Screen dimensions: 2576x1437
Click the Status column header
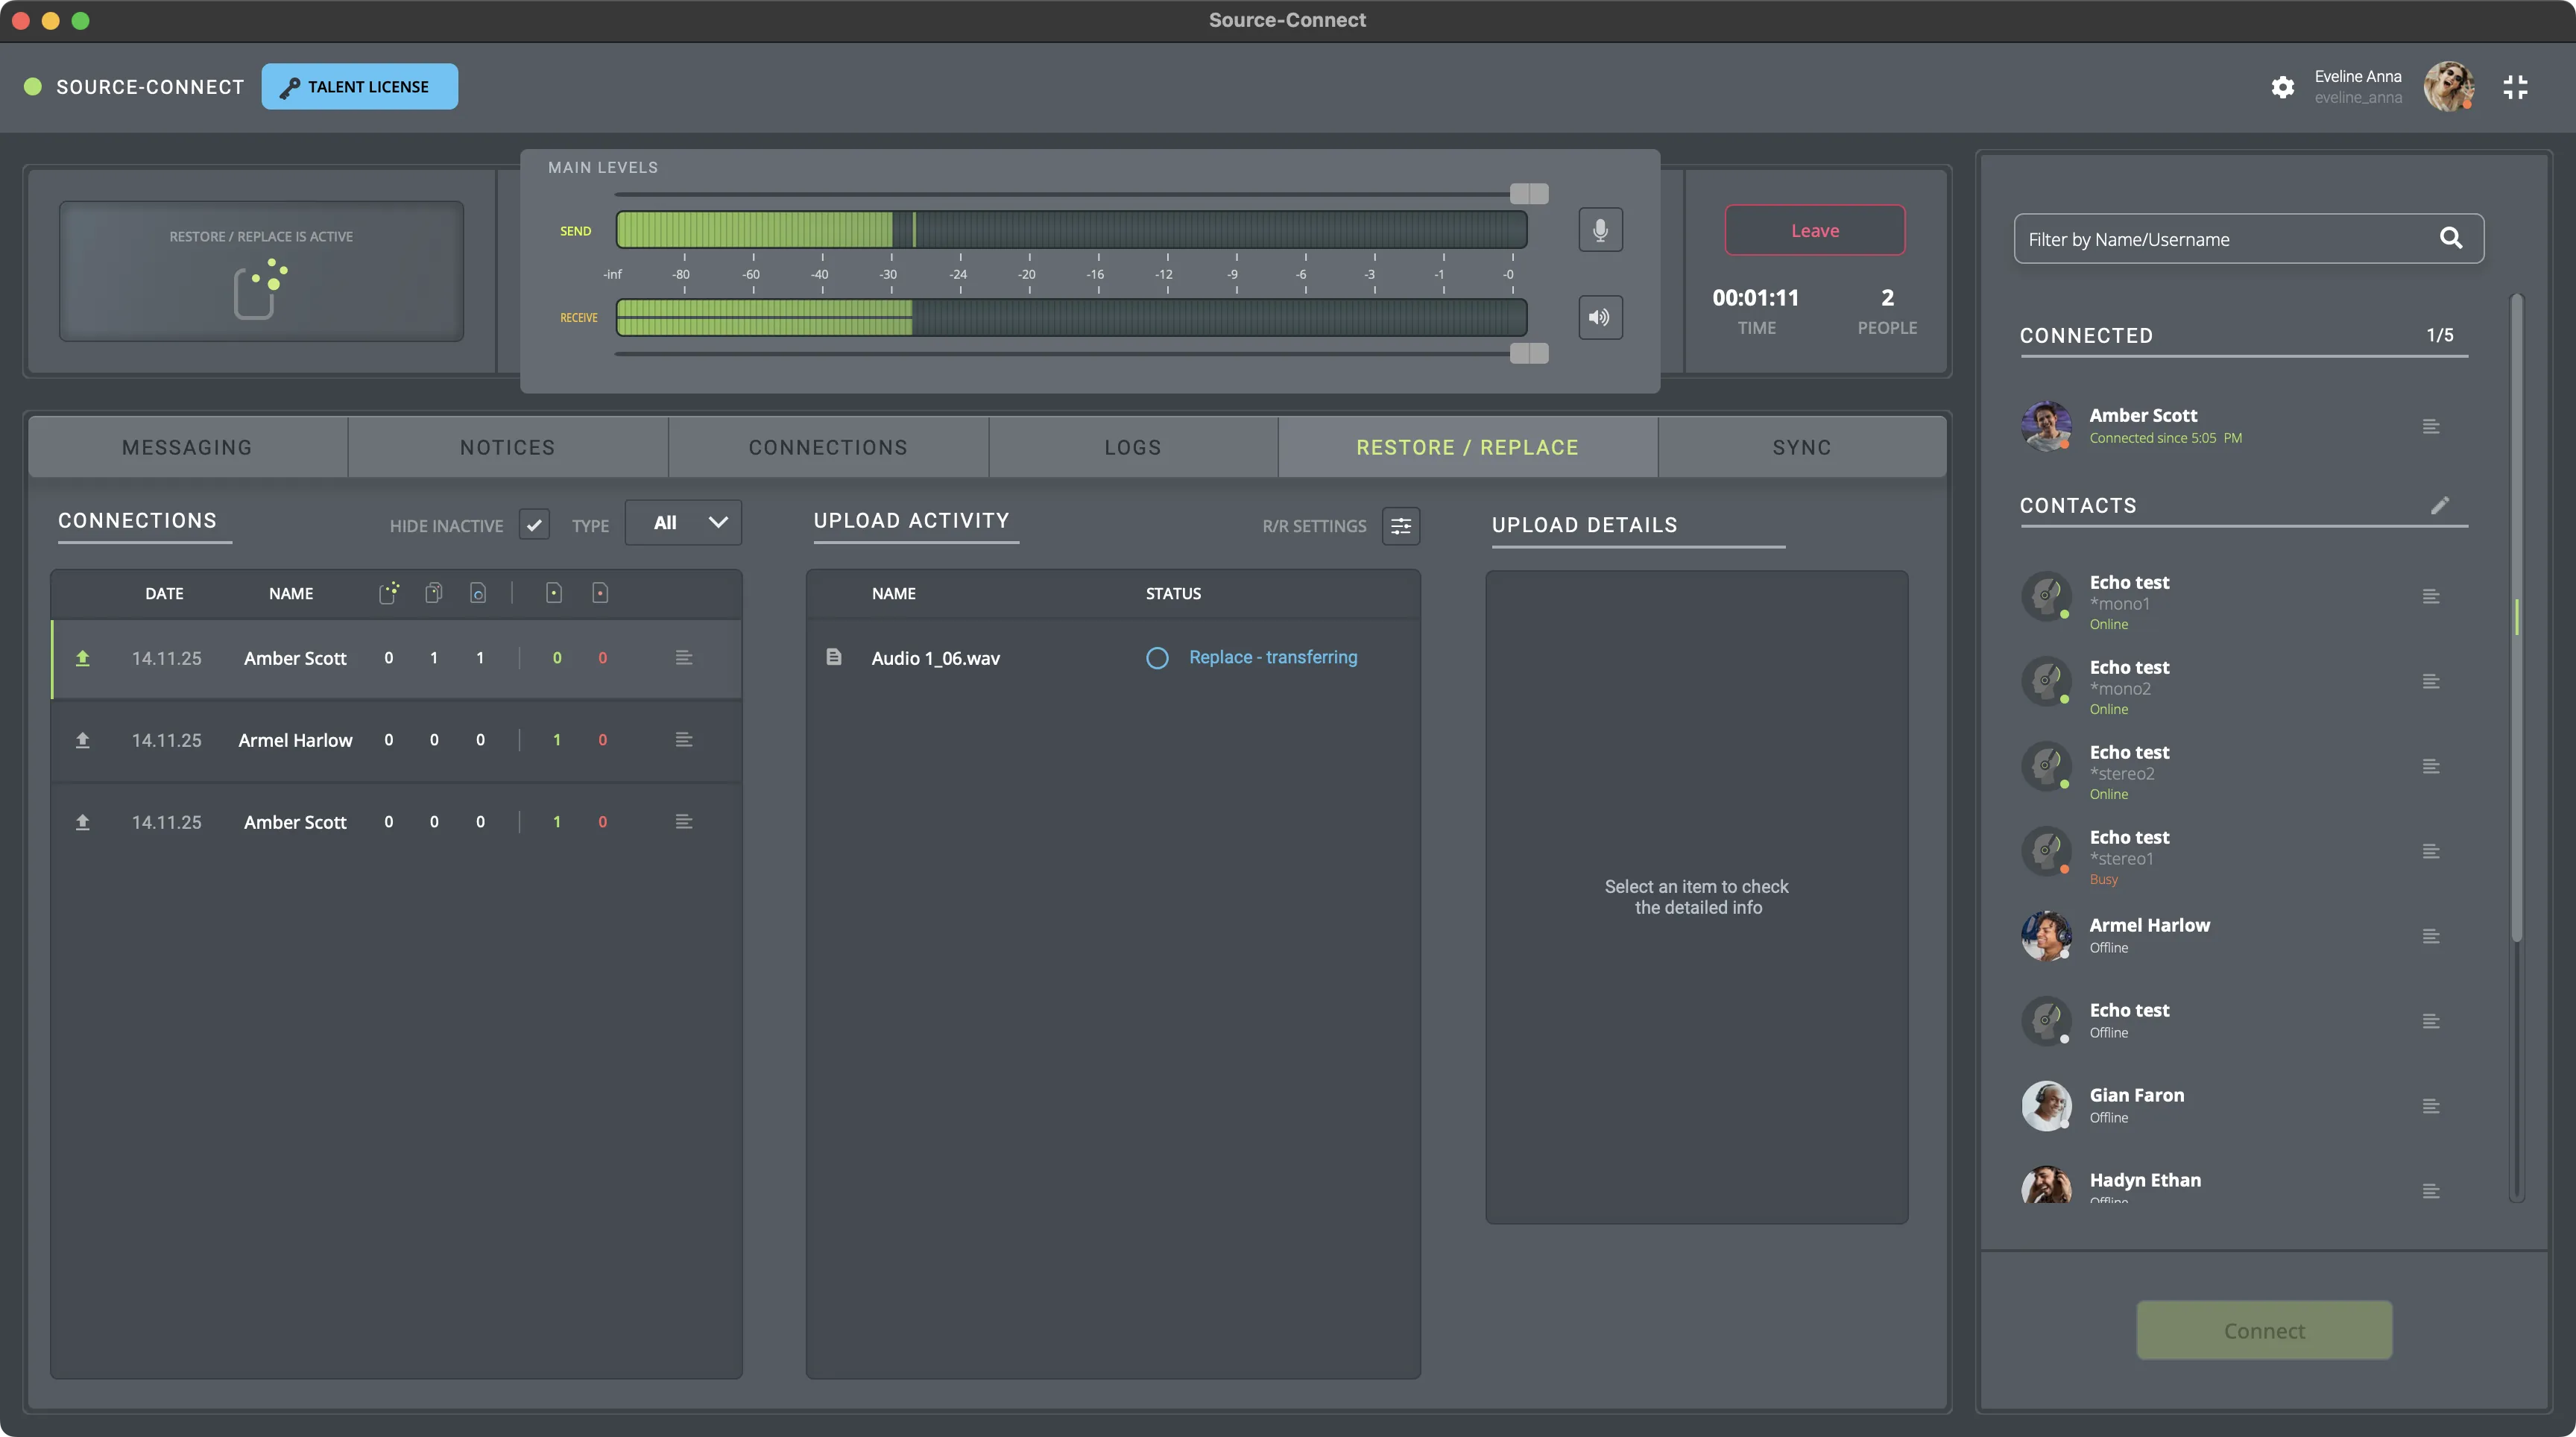point(1173,593)
